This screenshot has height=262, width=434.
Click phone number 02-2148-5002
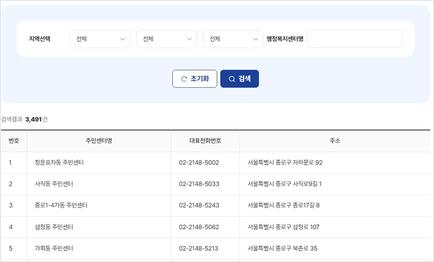[199, 163]
